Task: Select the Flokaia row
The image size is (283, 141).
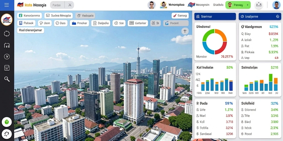Action: (x=260, y=52)
